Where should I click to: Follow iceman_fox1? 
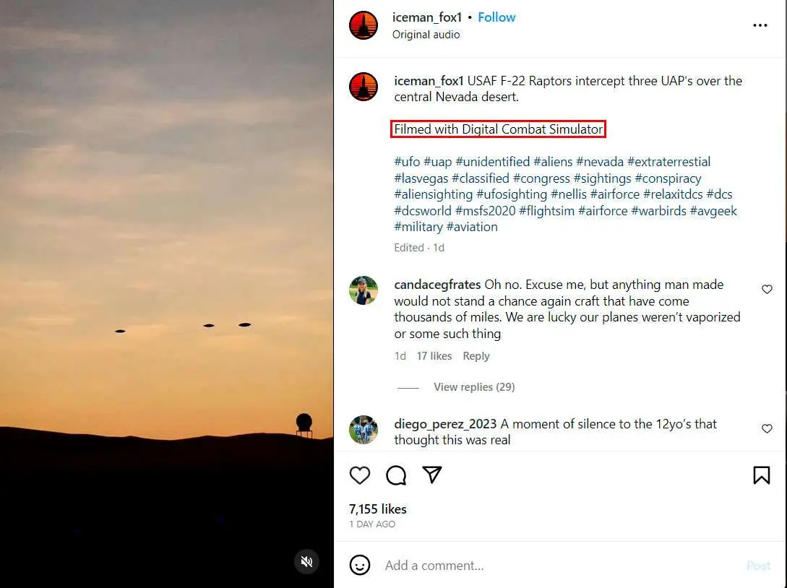click(496, 17)
